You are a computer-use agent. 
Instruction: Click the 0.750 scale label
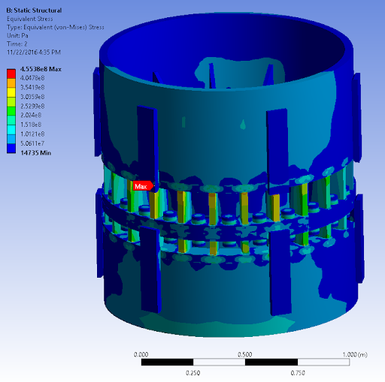298,373
